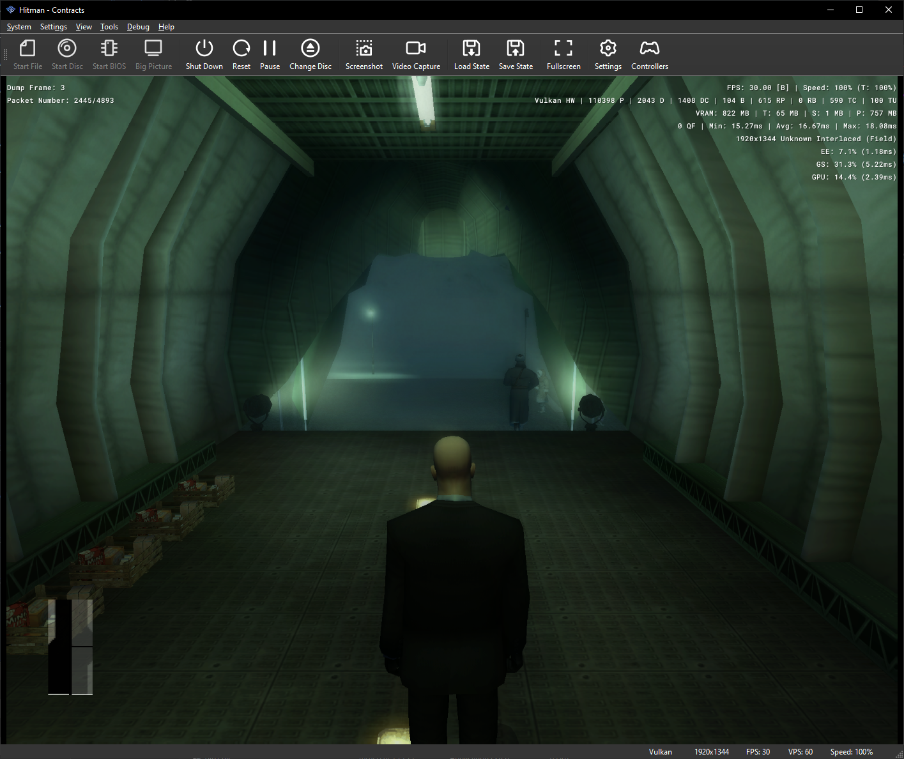This screenshot has width=904, height=759.
Task: Close the Hitman - Contracts window
Action: tap(889, 10)
